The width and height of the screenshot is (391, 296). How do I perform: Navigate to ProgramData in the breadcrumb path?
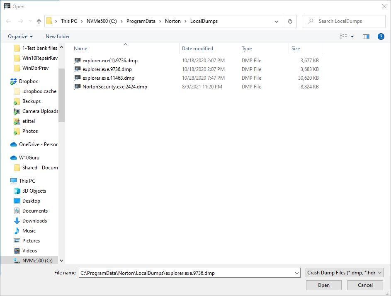[x=141, y=21]
